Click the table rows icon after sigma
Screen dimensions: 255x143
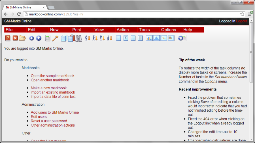133,38
